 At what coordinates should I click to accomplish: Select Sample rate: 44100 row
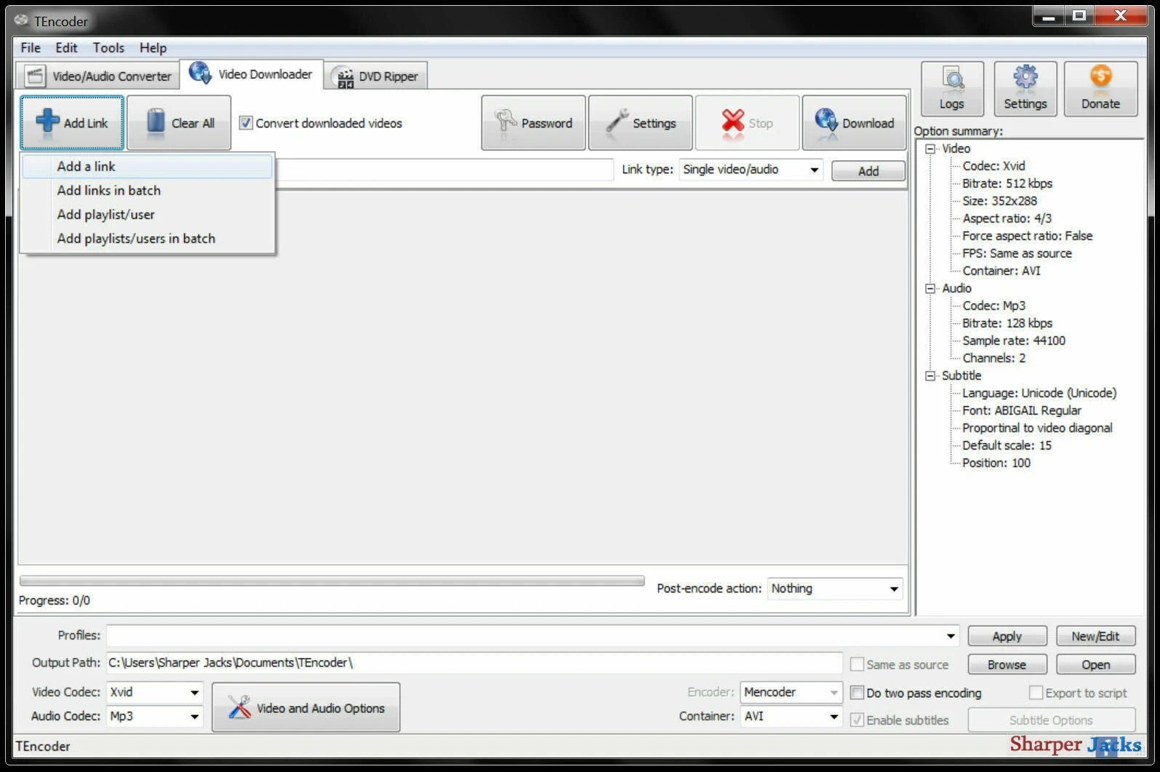click(1014, 341)
